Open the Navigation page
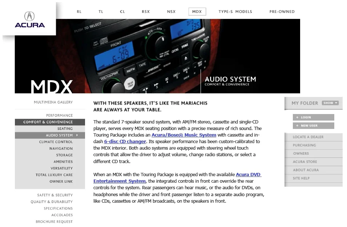Viewport: 347px width, 227px height. pyautogui.click(x=61, y=149)
